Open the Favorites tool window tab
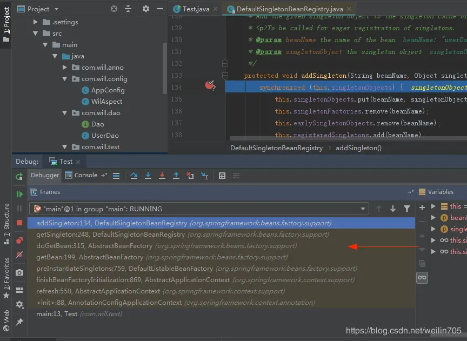Viewport: 467px width, 341px height. (x=6, y=278)
